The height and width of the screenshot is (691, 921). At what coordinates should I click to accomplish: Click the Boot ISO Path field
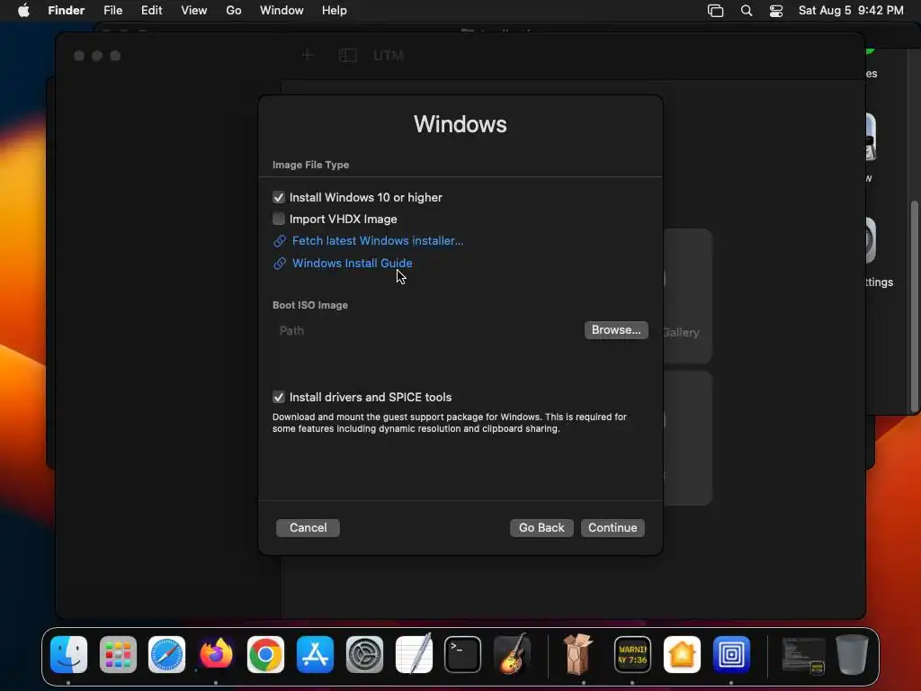[427, 330]
